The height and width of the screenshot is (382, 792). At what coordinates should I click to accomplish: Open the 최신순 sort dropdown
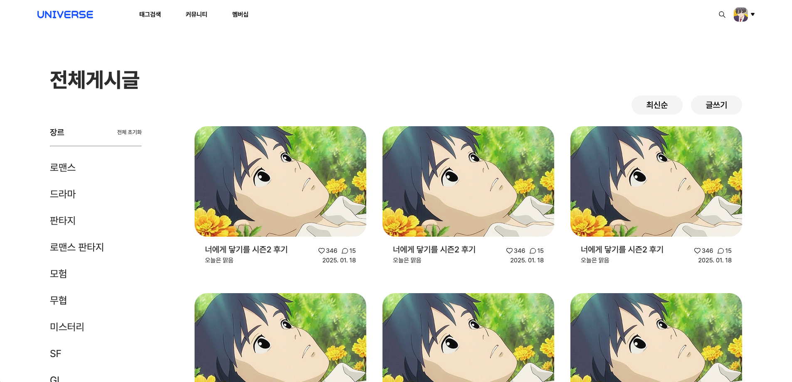[x=657, y=105]
